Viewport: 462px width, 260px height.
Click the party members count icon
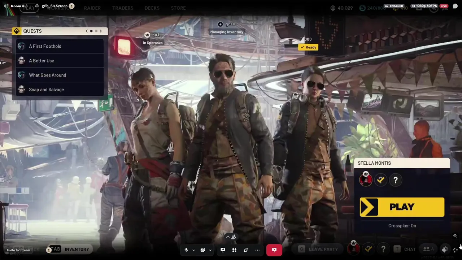[x=428, y=249]
